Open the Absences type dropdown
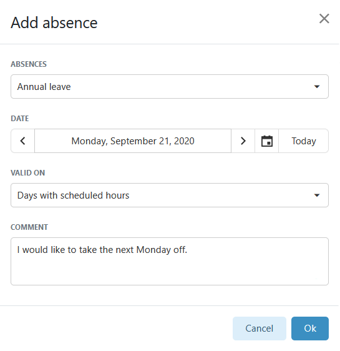The width and height of the screenshot is (340, 351). [x=170, y=87]
